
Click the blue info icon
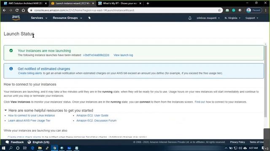(11, 69)
